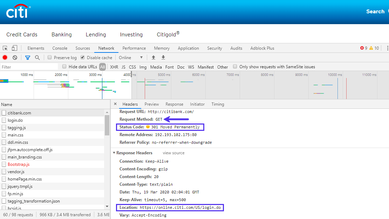This screenshot has width=389, height=219.
Task: Open the network filter funnel icon
Action: coord(27,57)
